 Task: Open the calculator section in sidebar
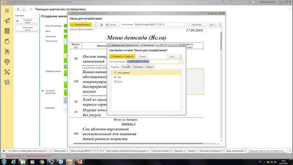coord(7,31)
